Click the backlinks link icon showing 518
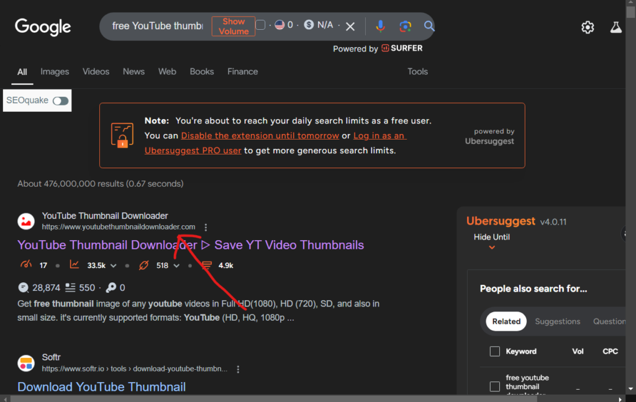The image size is (636, 402). pyautogui.click(x=143, y=265)
